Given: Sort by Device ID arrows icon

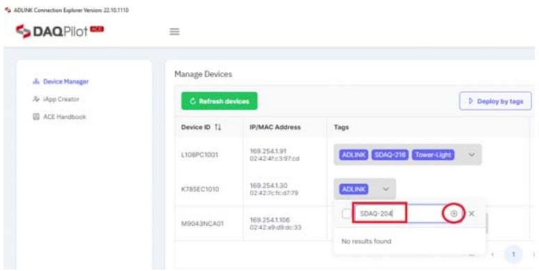Looking at the screenshot, I should point(218,127).
